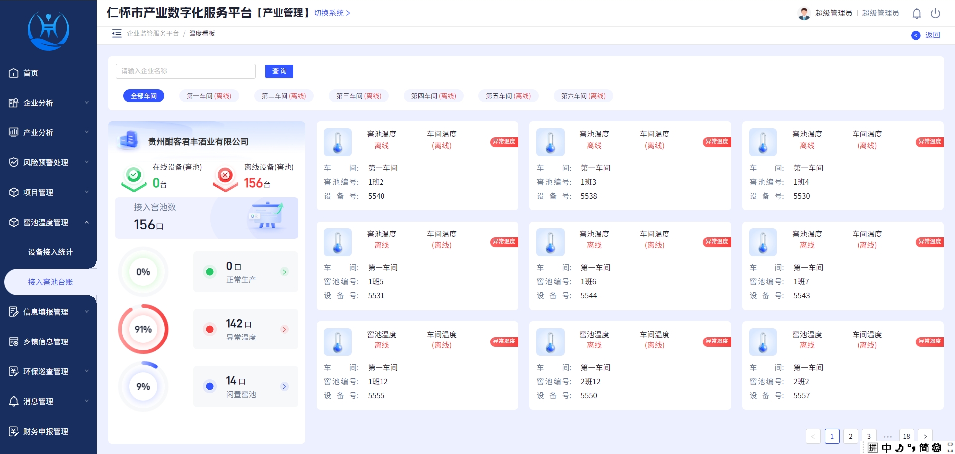Click the 切换系统 link

[332, 13]
